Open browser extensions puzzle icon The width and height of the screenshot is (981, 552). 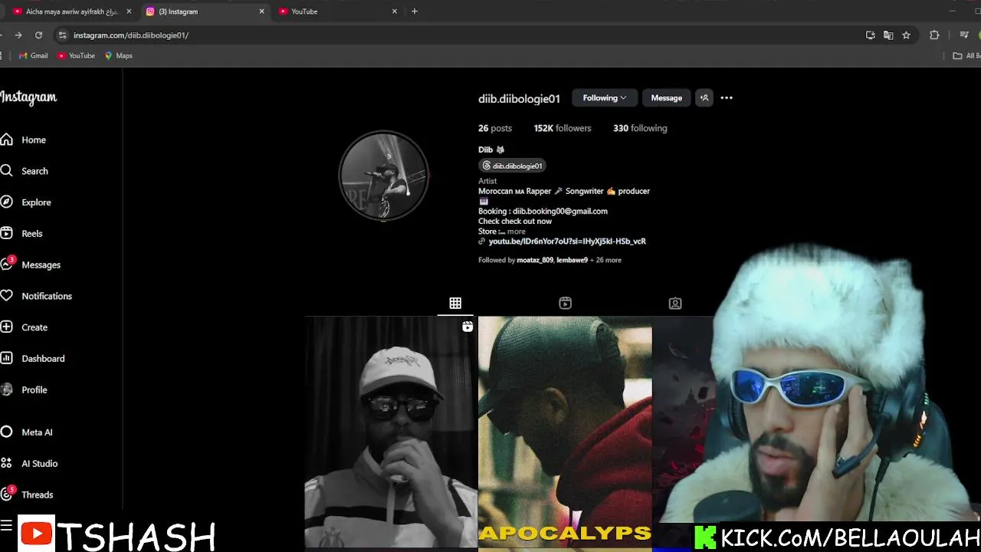pos(934,35)
